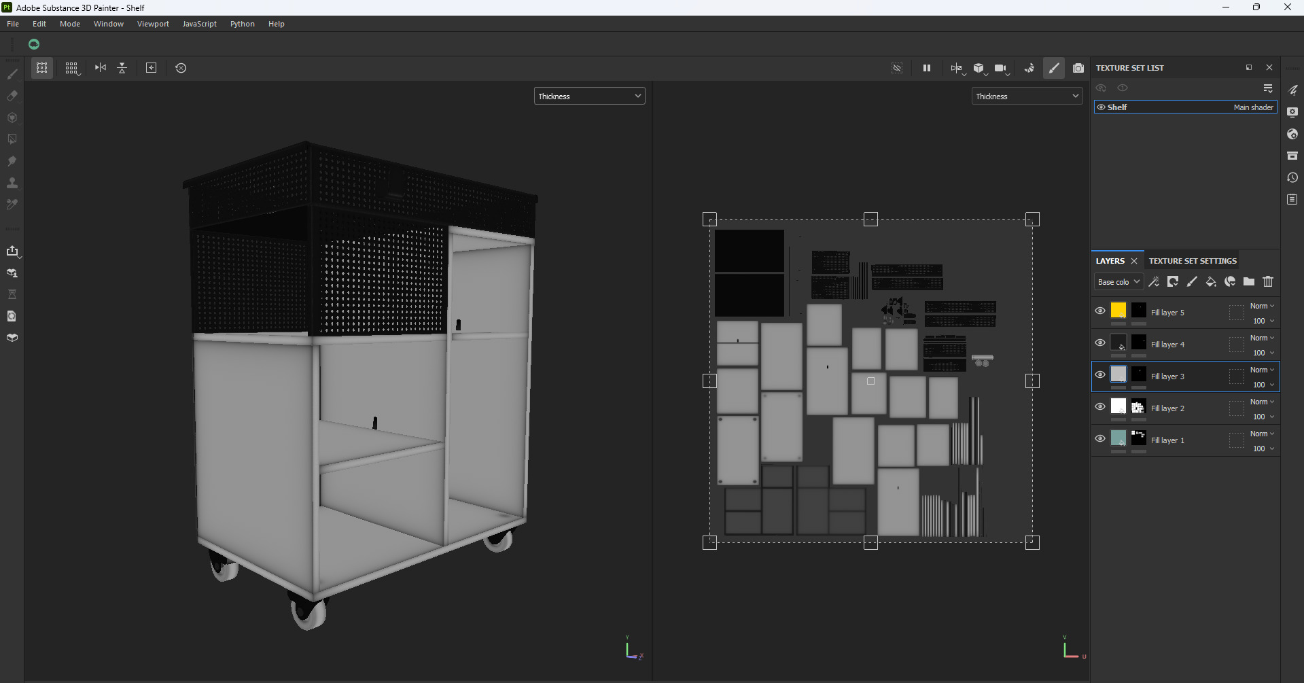The image size is (1304, 683).
Task: Open the Mode menu
Action: tap(70, 24)
